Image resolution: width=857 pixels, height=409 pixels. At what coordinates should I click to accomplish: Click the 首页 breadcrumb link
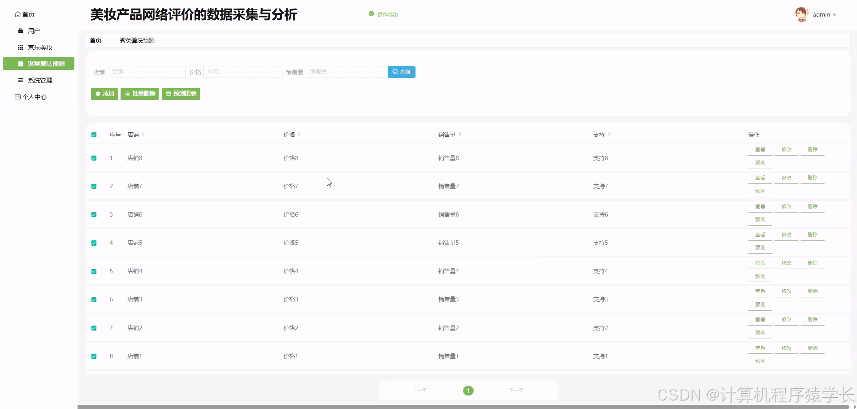pos(95,40)
